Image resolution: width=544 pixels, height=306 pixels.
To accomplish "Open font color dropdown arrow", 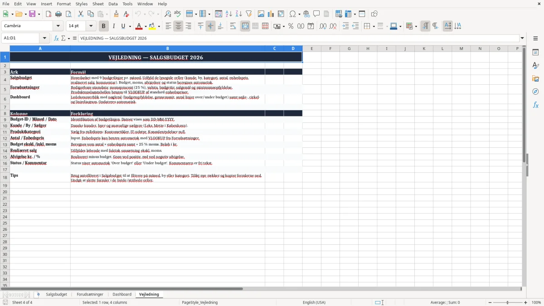I will click(146, 26).
